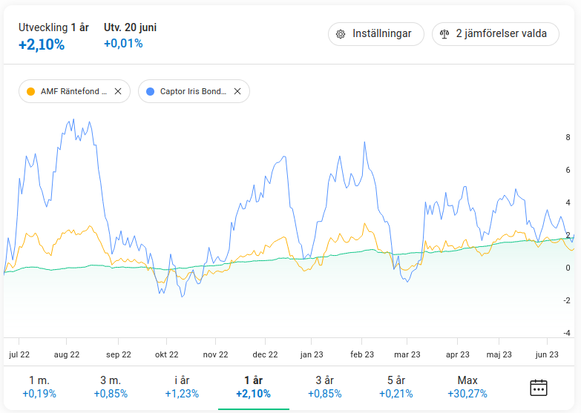Switch to the 3 år period

point(324,386)
